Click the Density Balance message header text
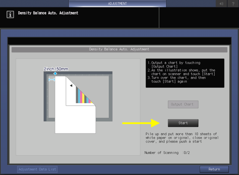Screen dimensions: 239x175 [48, 13]
